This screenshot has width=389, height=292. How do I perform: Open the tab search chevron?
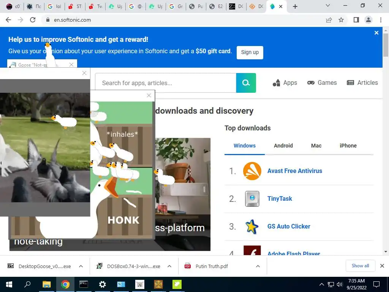[328, 5]
